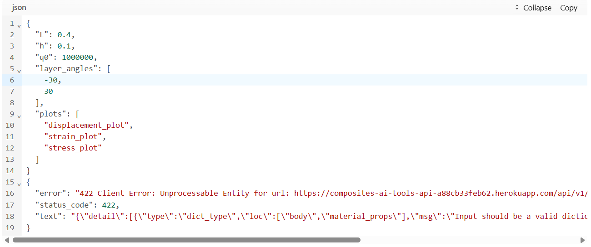This screenshot has height=247, width=591.
Task: Copy the JSON code to clipboard
Action: [x=568, y=8]
